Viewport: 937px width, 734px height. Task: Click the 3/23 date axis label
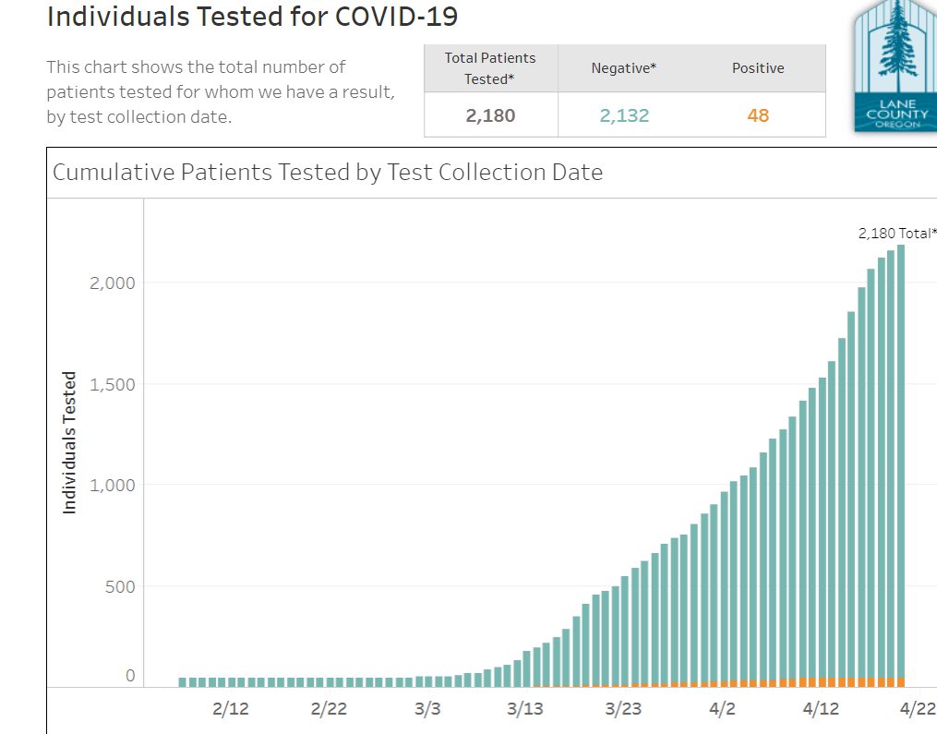(623, 709)
